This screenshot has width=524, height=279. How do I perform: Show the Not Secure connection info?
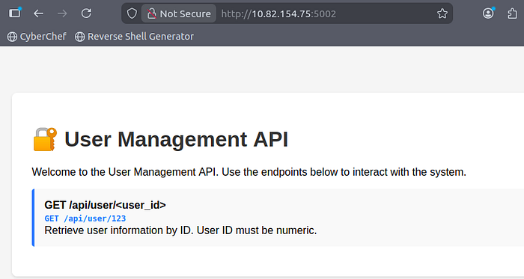coord(179,13)
